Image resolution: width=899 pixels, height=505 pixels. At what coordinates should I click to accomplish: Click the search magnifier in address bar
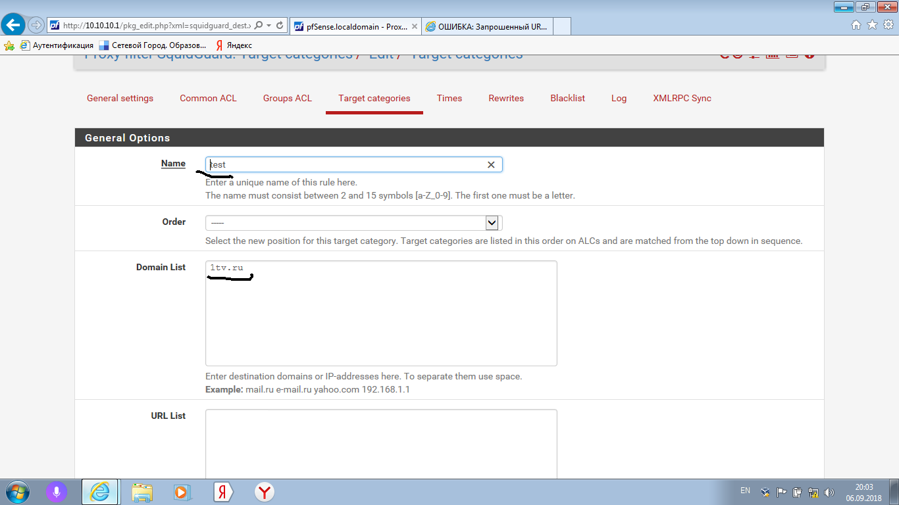pos(258,26)
